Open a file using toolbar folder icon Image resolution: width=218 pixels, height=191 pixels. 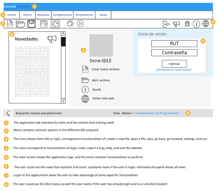point(20,24)
